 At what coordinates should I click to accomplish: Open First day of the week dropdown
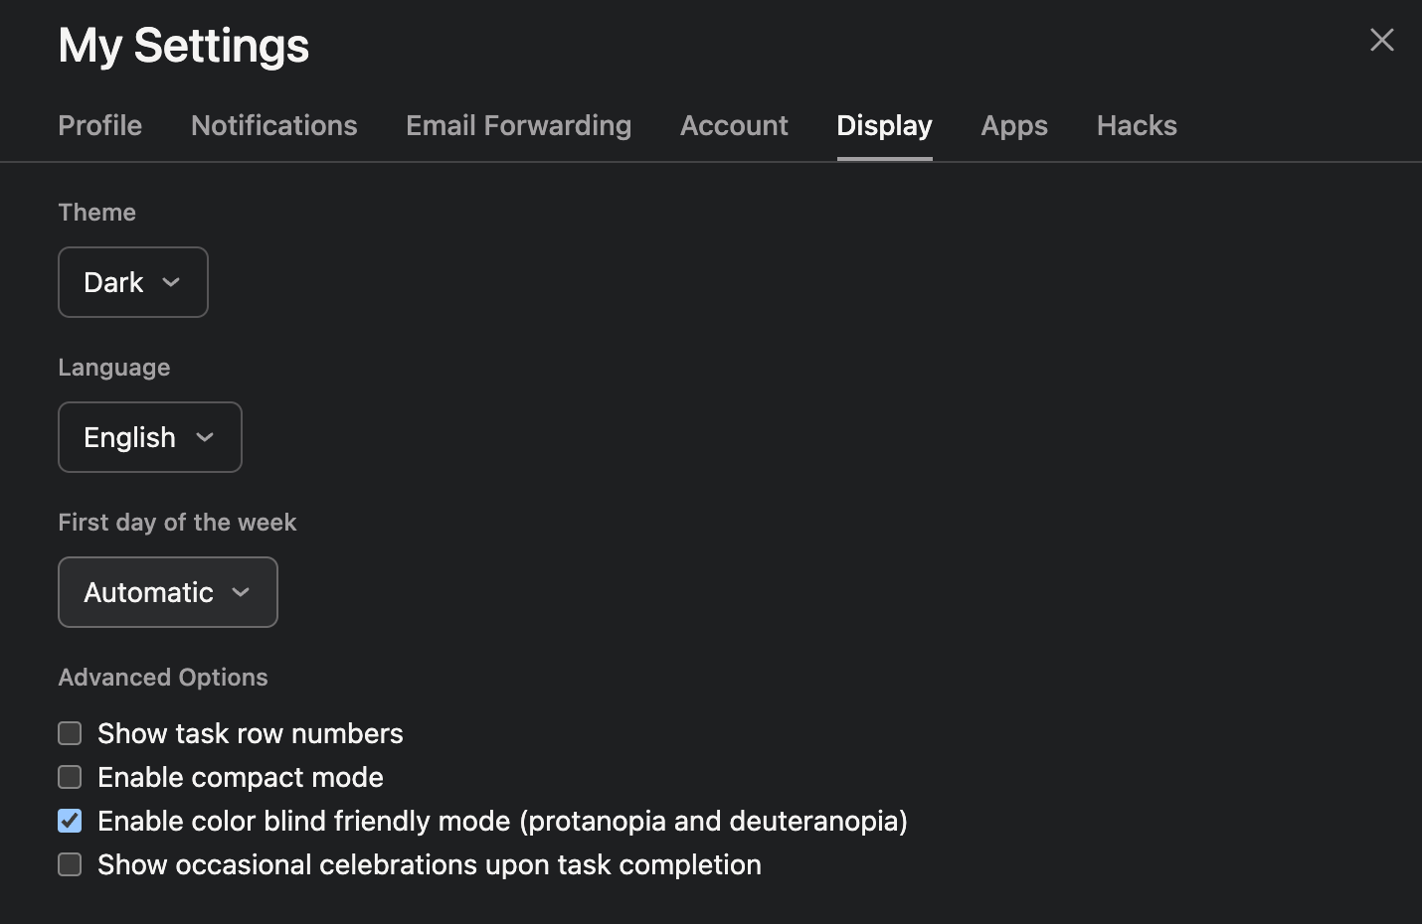pos(167,592)
